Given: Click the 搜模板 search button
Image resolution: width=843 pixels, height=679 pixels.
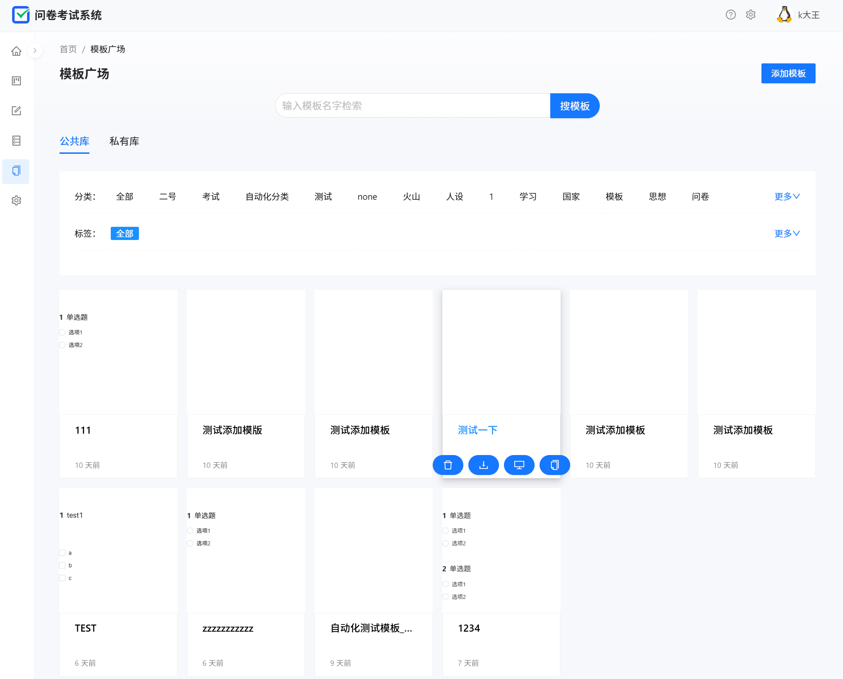Looking at the screenshot, I should (574, 106).
